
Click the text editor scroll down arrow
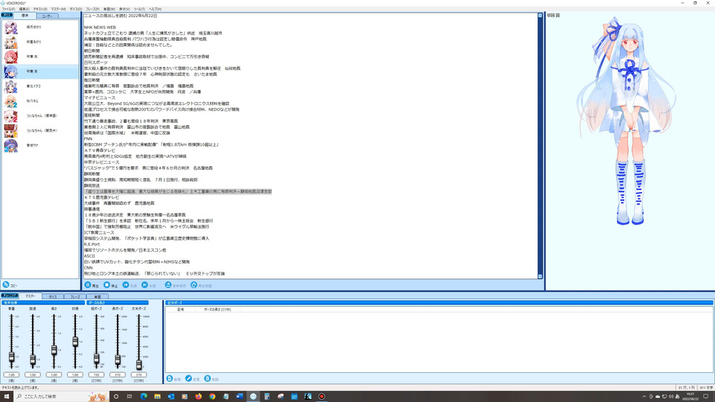click(x=541, y=276)
